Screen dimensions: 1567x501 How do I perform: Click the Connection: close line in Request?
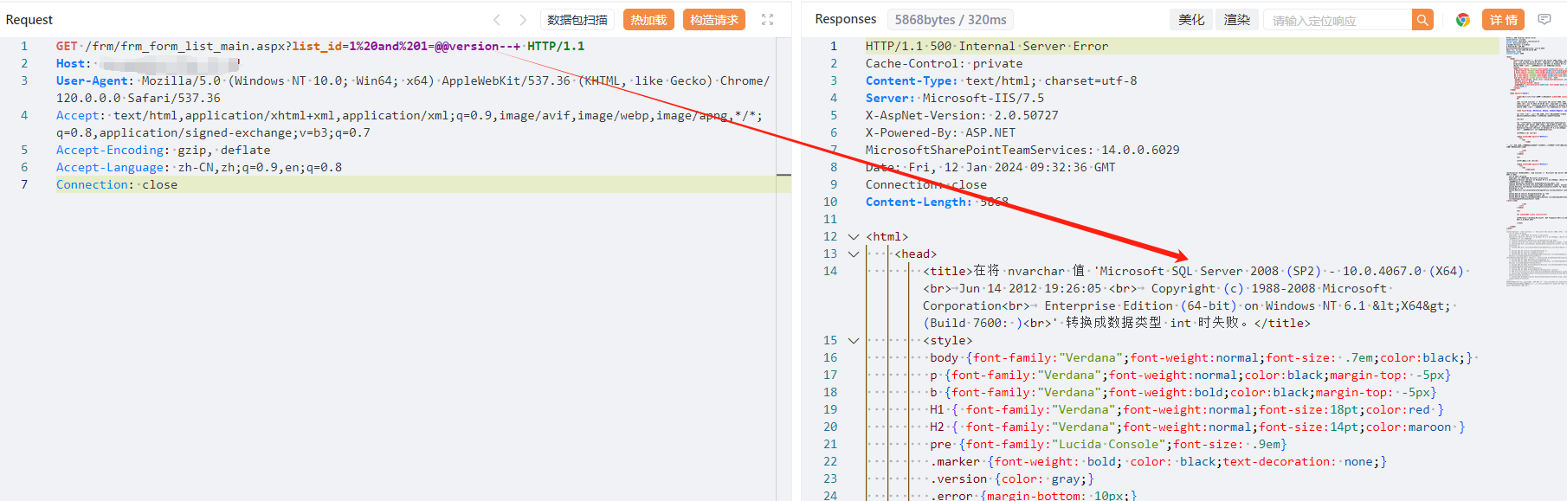pos(117,184)
